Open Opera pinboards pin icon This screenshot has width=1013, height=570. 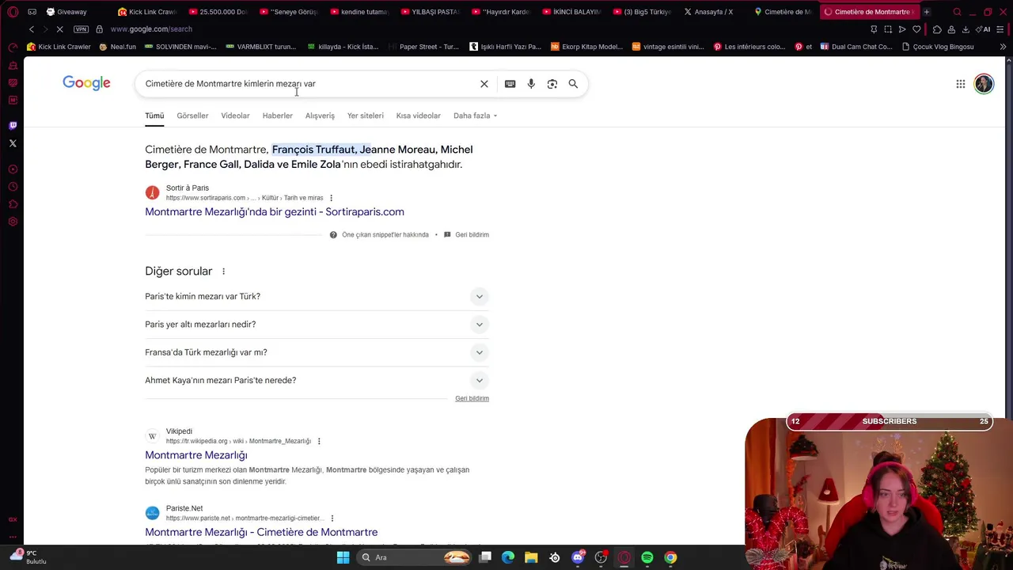[x=874, y=29]
